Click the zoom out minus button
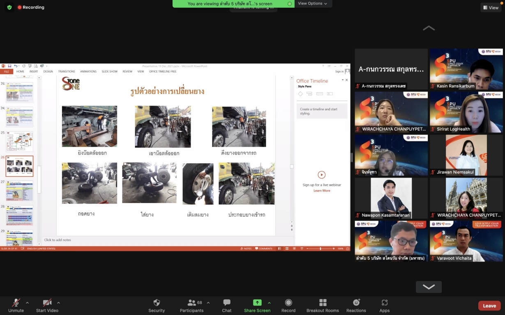 307,249
